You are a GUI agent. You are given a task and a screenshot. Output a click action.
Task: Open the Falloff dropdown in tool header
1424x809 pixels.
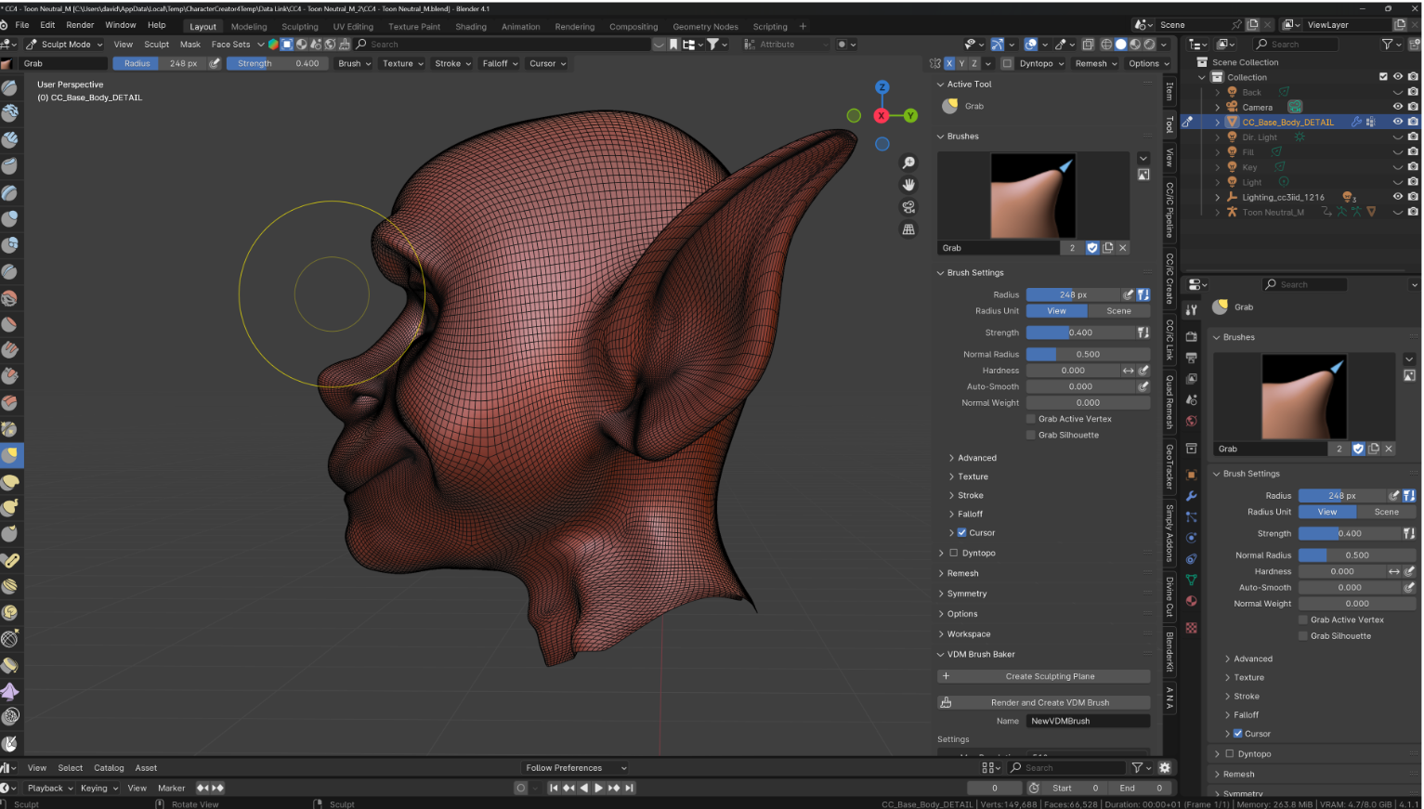click(x=501, y=64)
